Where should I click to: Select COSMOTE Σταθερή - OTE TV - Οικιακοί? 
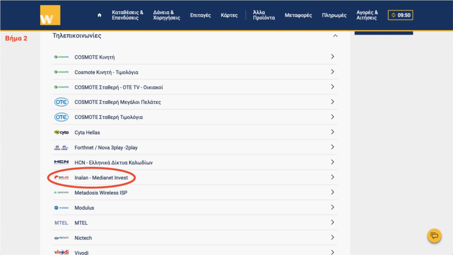[x=119, y=87]
